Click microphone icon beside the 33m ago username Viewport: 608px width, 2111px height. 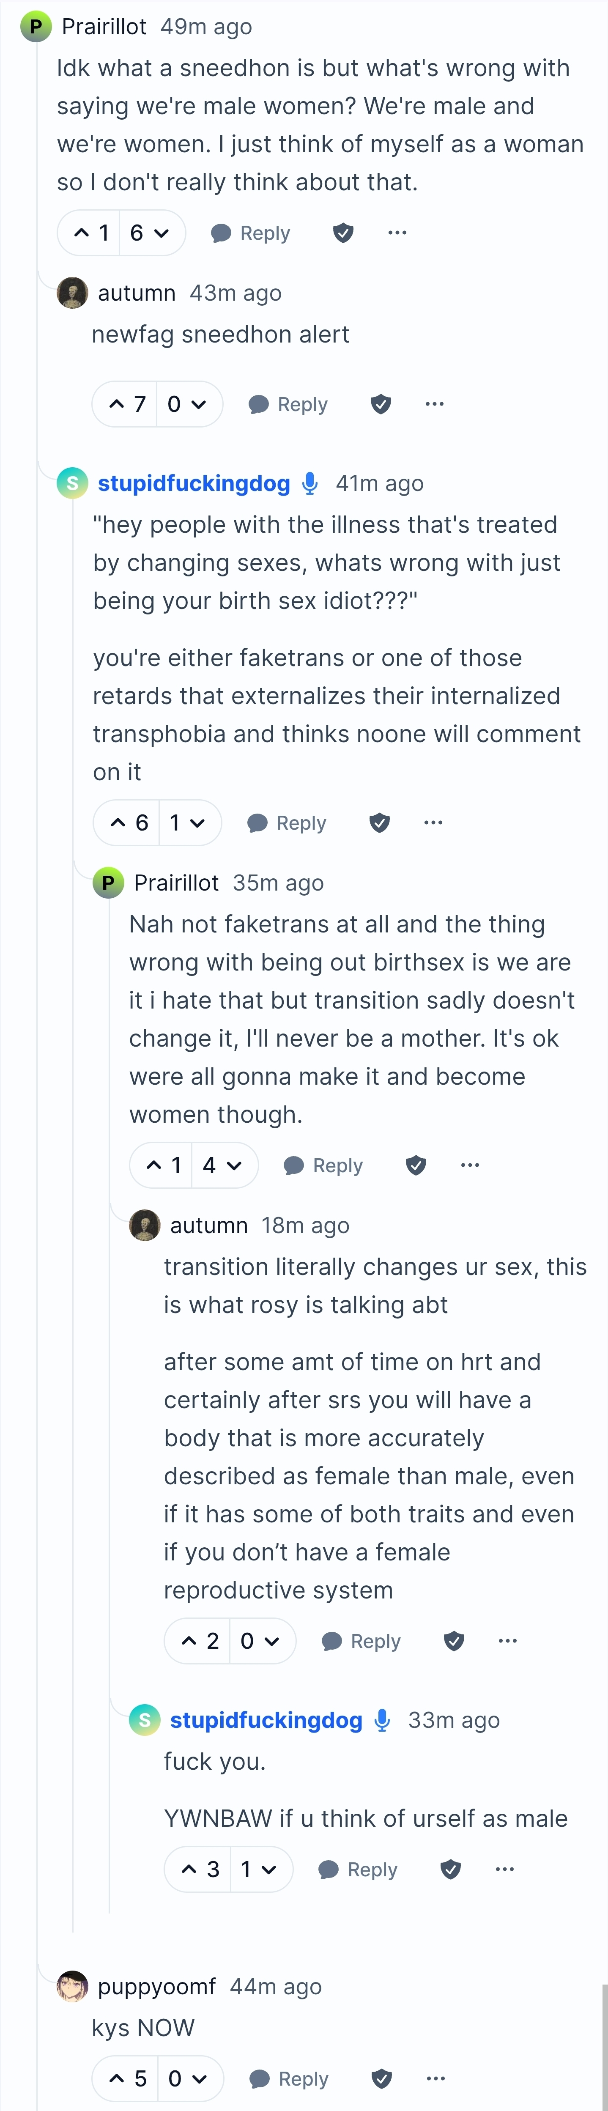(x=382, y=1720)
